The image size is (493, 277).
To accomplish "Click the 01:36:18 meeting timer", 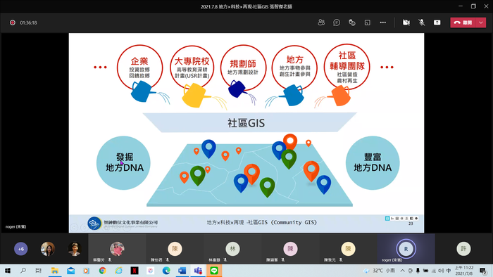I will click(x=28, y=22).
